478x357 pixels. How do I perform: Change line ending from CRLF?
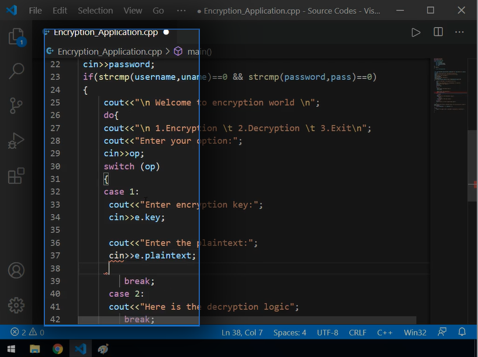(x=357, y=332)
